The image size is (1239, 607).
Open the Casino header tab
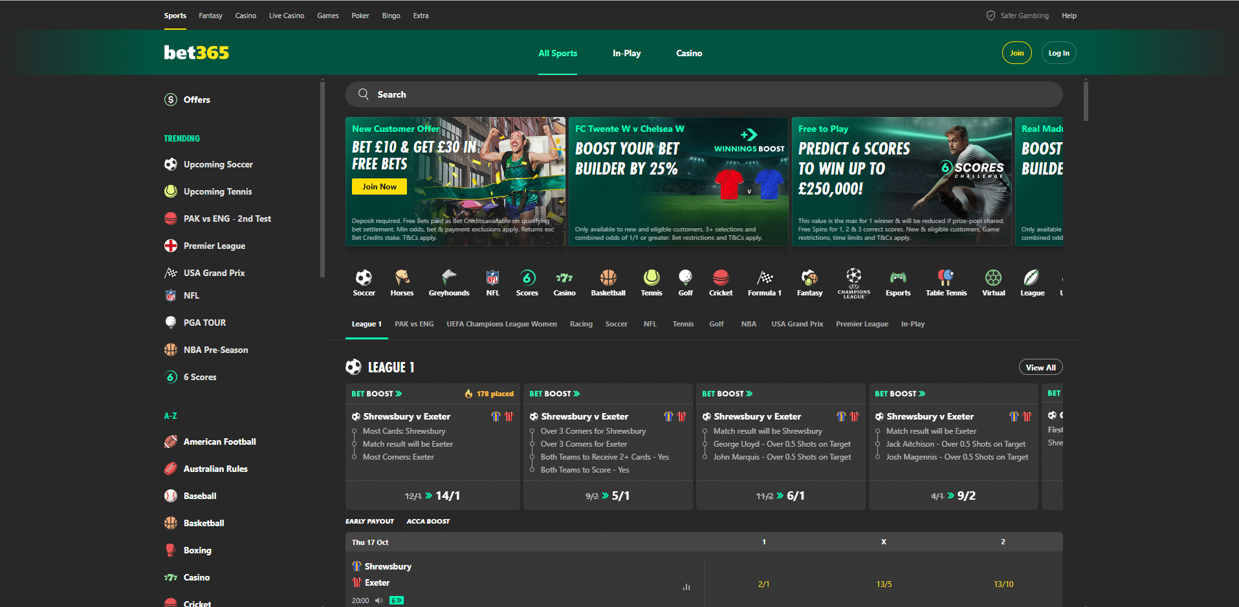click(689, 53)
